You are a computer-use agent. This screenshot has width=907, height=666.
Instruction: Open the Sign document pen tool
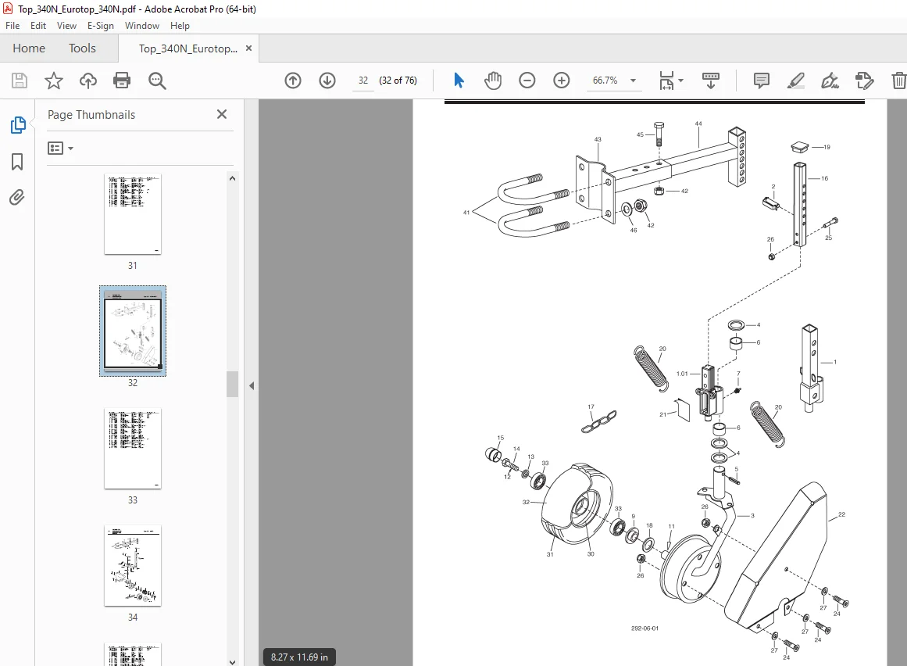tap(830, 81)
